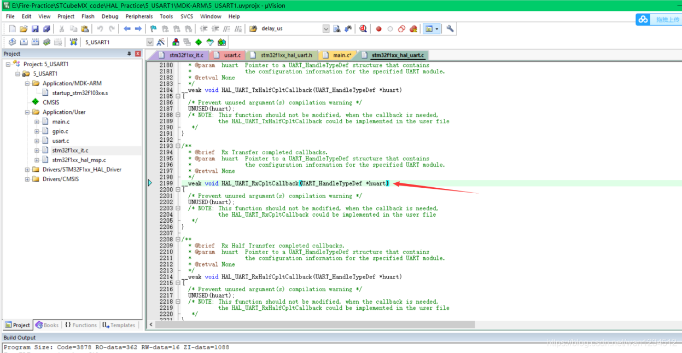Open the Peripherals menu
Viewport: 682px width, 353px height.
click(139, 16)
